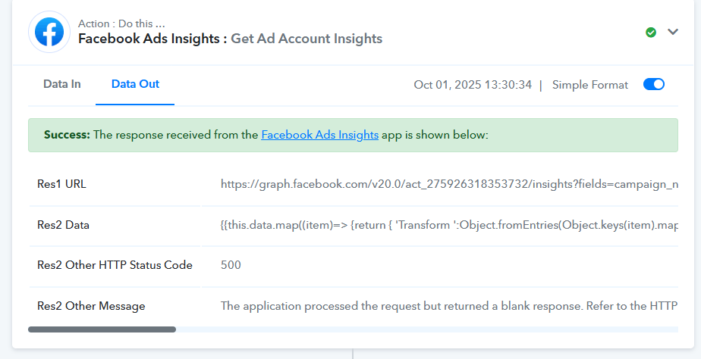Click the blank response message text
The width and height of the screenshot is (701, 359).
448,306
